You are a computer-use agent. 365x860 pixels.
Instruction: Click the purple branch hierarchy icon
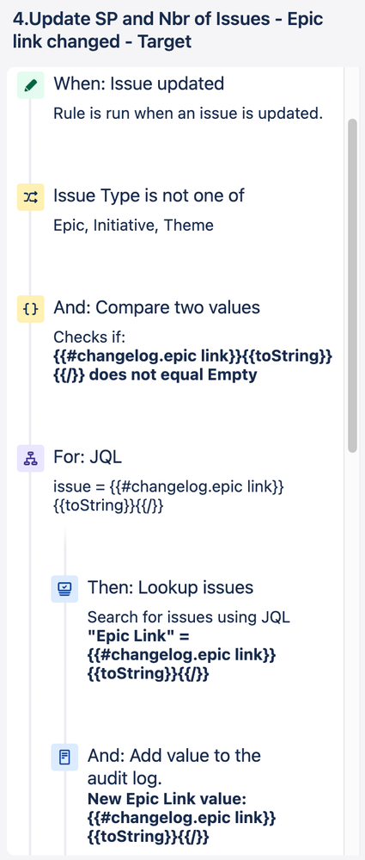[x=31, y=458]
